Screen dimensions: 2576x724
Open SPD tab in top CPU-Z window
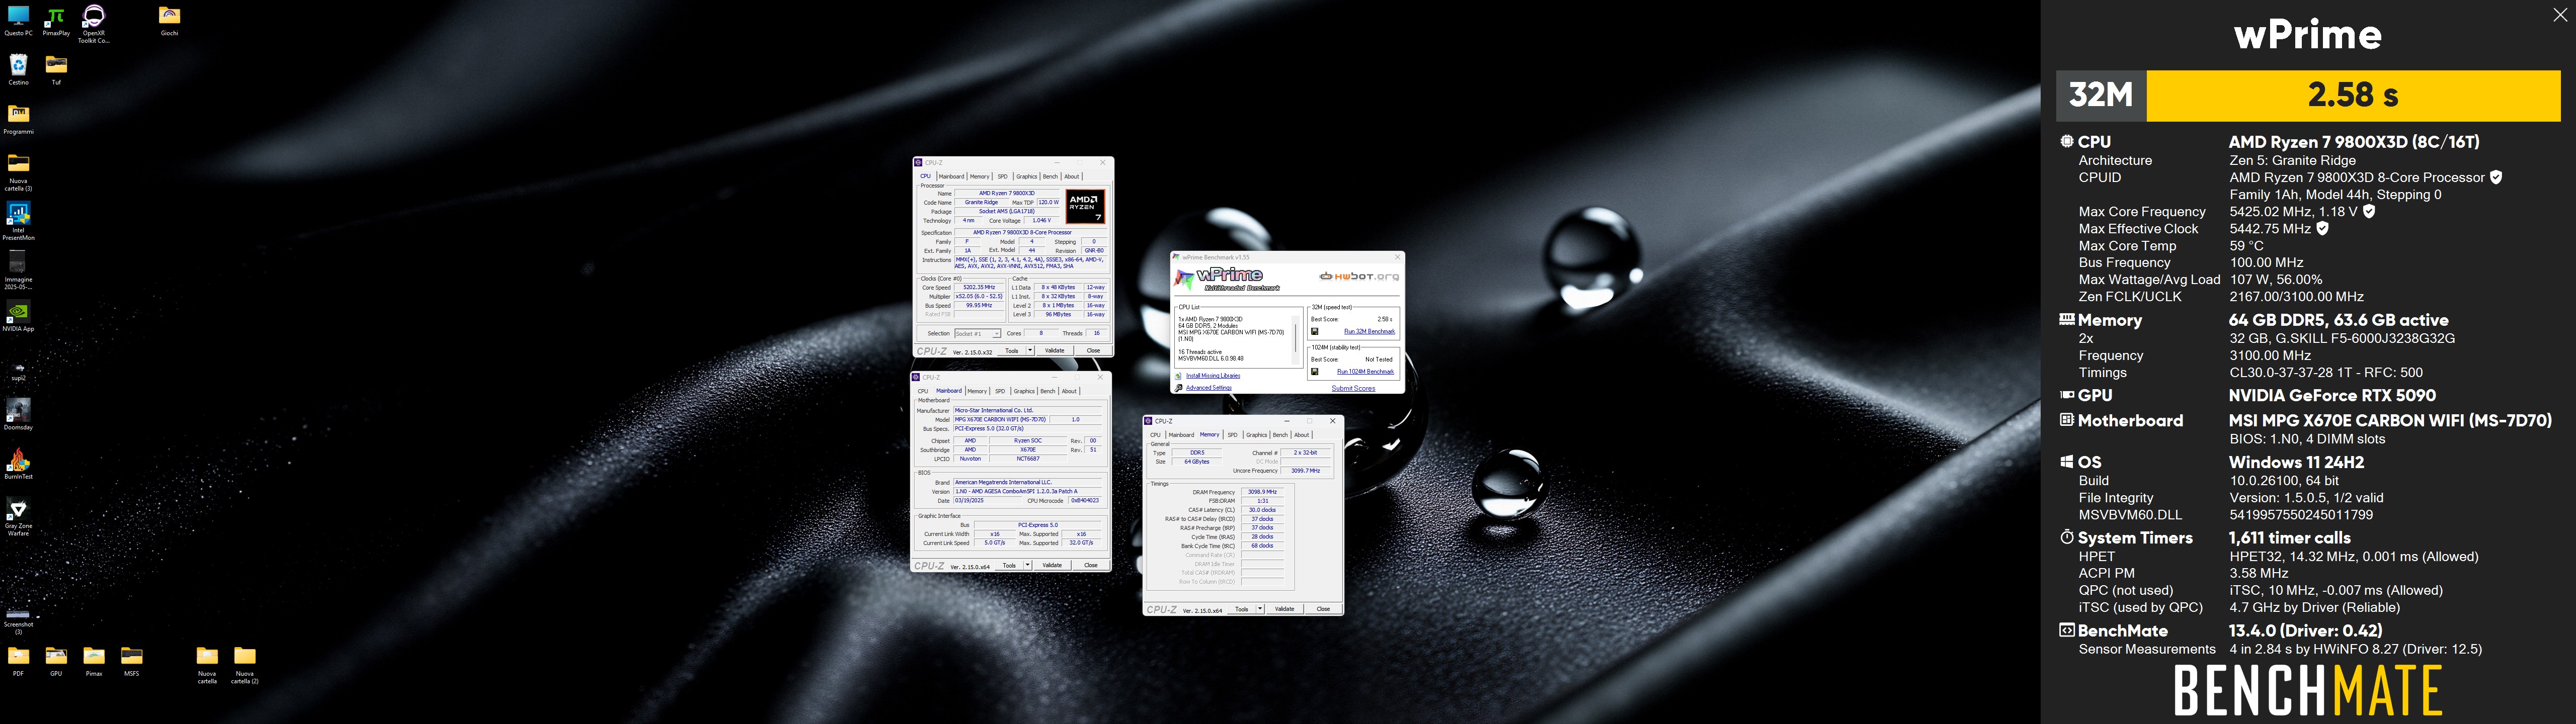[1003, 176]
